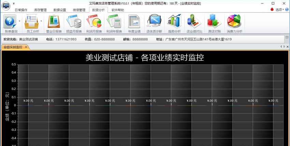The height and width of the screenshot is (146, 290).
Task: Click the store address text
Action: tap(198, 39)
